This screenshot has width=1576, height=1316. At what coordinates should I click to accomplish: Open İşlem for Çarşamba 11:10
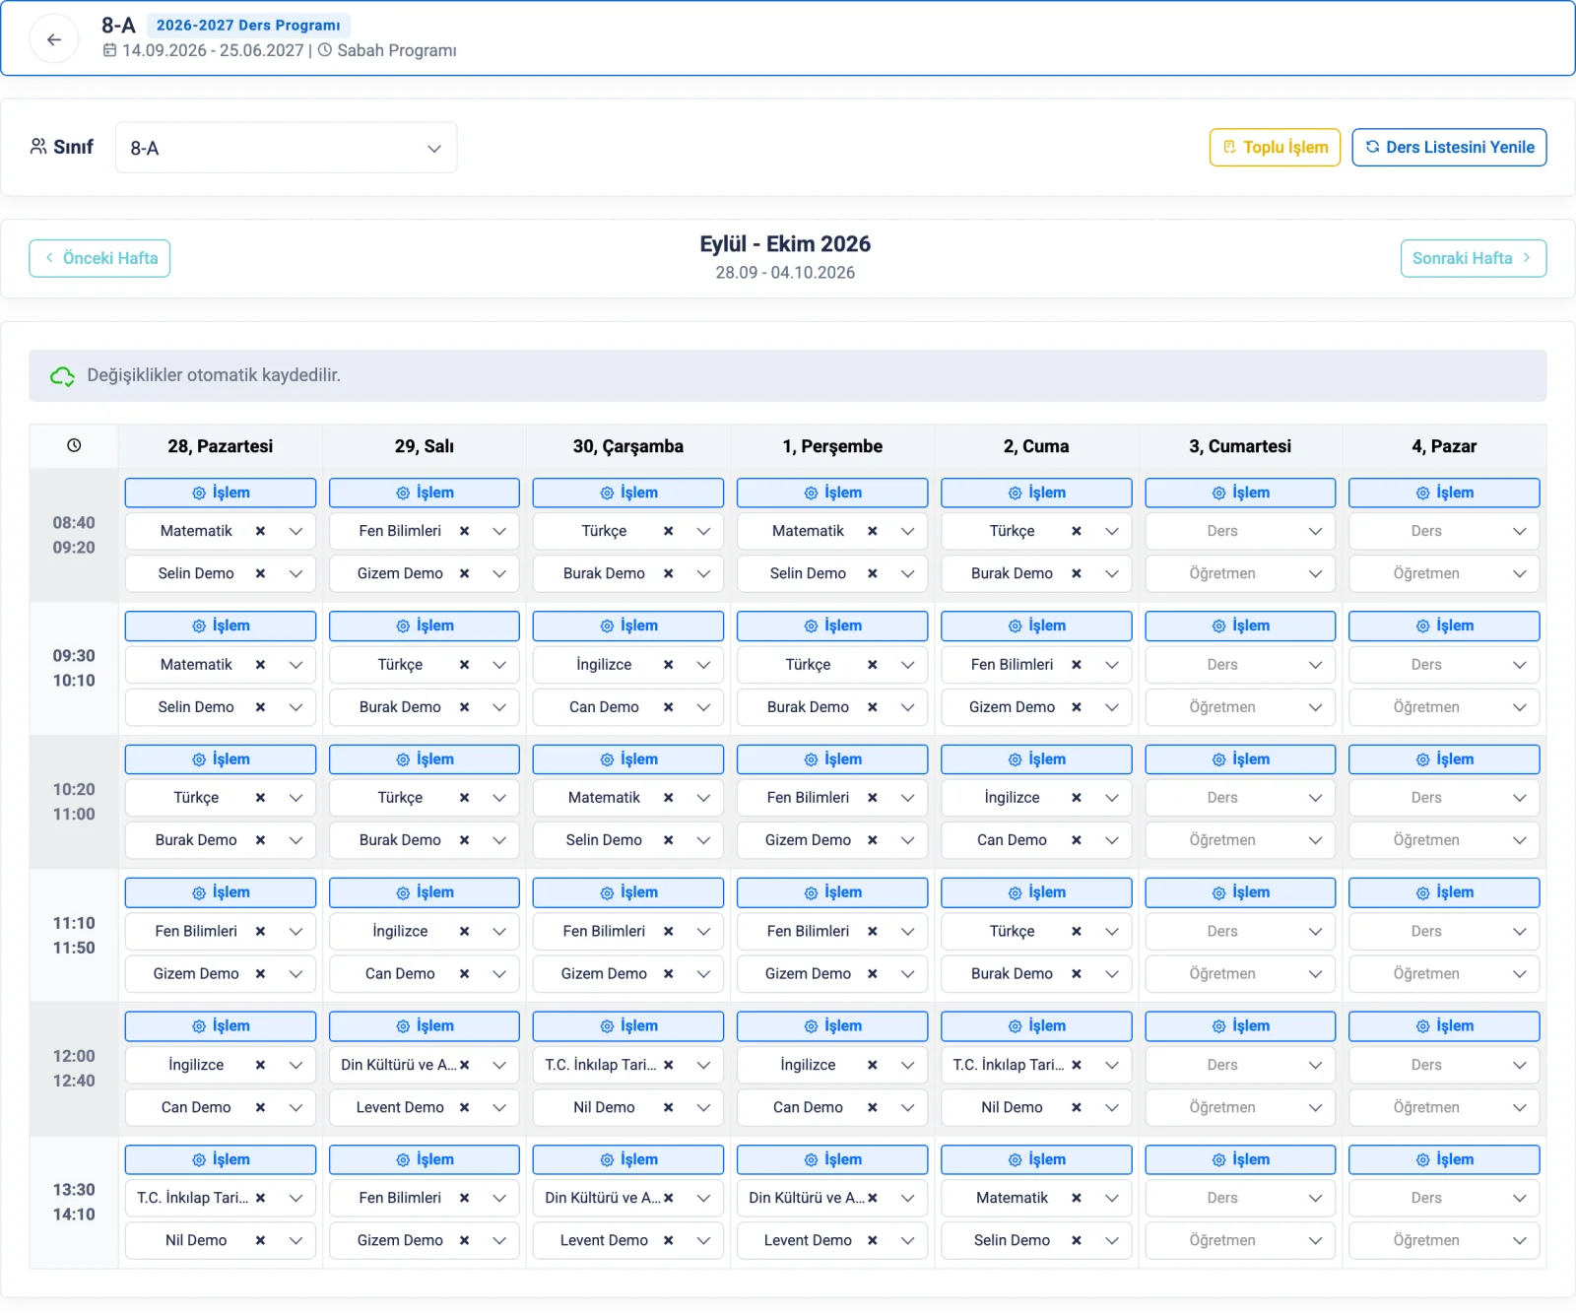(628, 892)
